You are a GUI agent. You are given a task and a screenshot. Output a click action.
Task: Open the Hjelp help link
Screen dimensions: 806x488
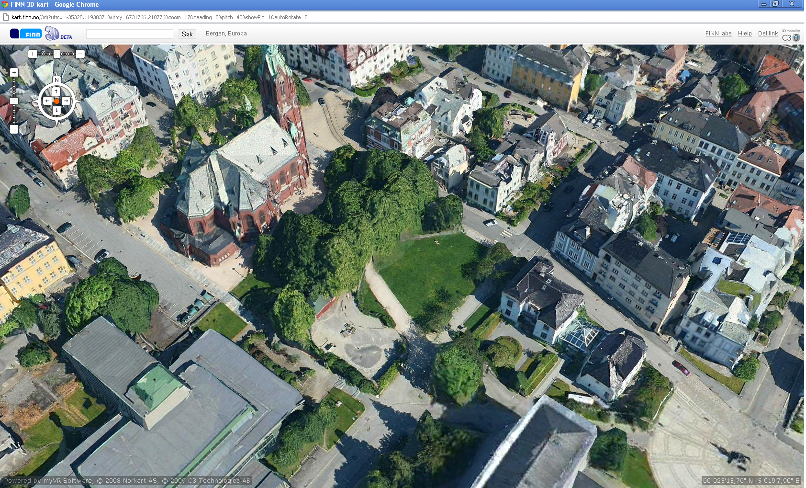click(x=744, y=34)
